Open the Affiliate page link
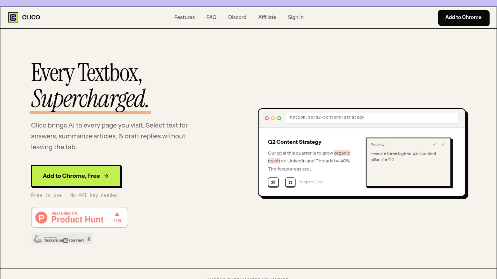This screenshot has width=497, height=279. click(x=267, y=17)
